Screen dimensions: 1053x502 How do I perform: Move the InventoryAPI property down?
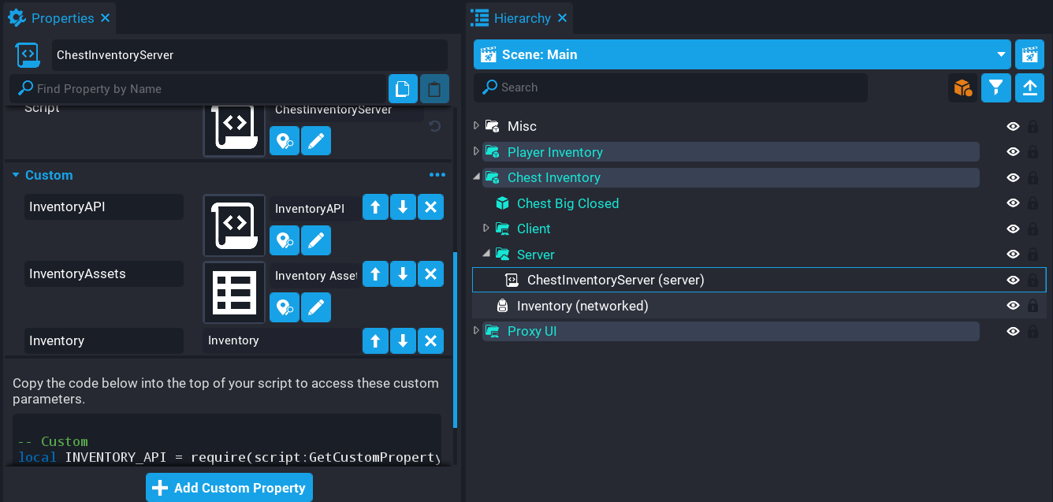coord(403,207)
